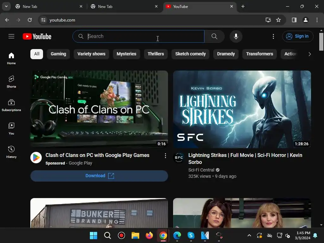
Task: Play the Lightning Strikes thumbnail
Action: tap(242, 109)
